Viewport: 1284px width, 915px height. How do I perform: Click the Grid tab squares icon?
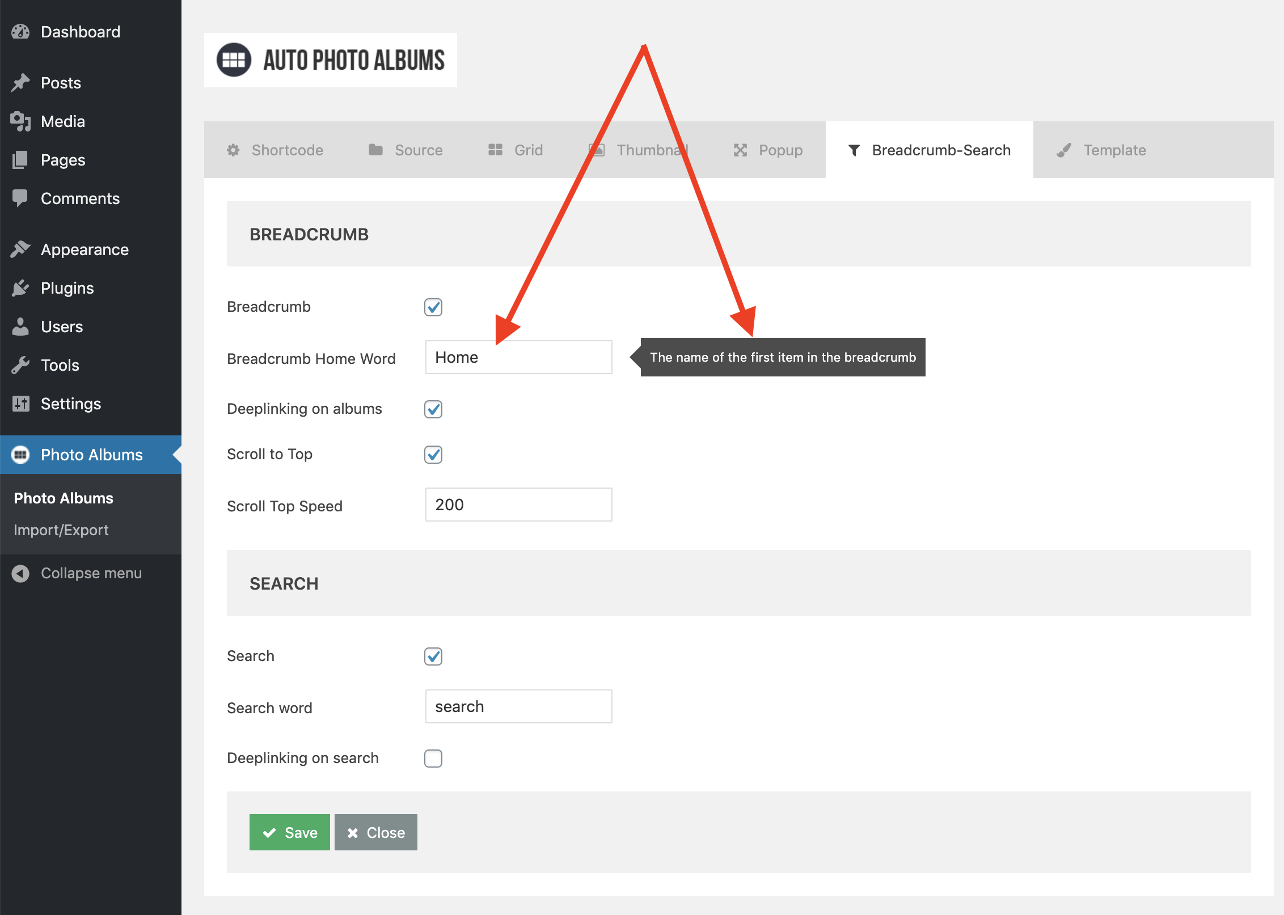click(x=495, y=150)
